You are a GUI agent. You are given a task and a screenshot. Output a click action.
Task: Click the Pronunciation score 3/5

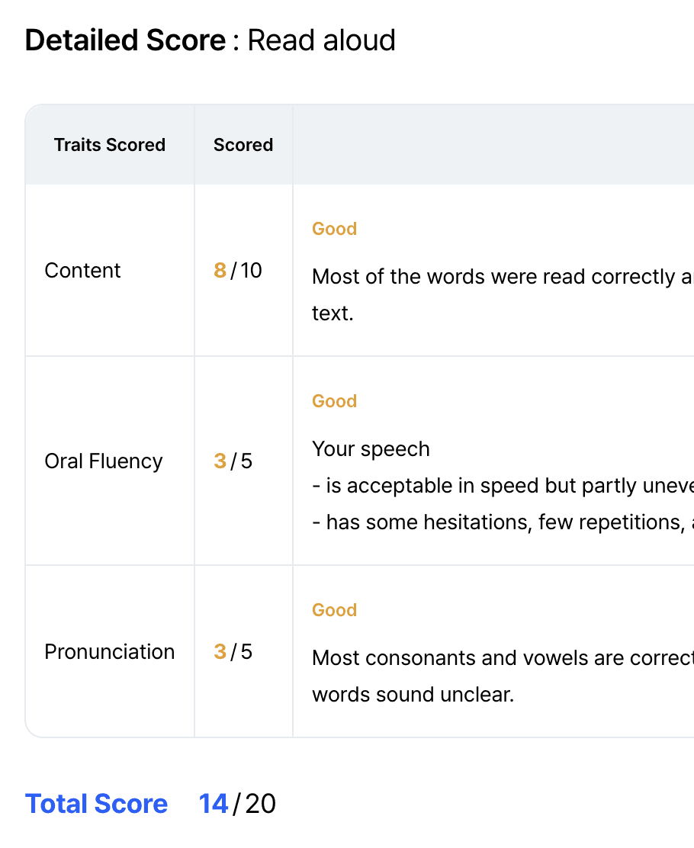tap(233, 652)
